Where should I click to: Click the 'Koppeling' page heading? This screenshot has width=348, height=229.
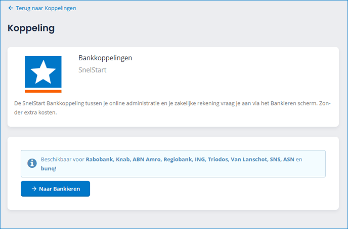(31, 28)
